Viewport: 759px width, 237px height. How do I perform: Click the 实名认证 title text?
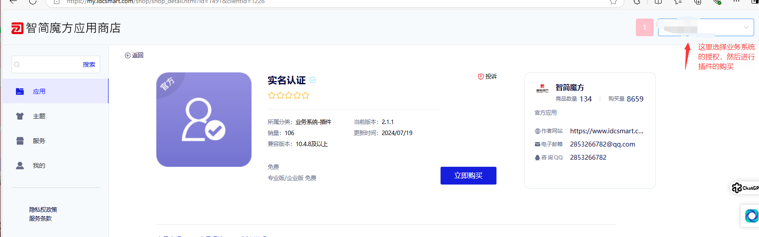pyautogui.click(x=287, y=80)
